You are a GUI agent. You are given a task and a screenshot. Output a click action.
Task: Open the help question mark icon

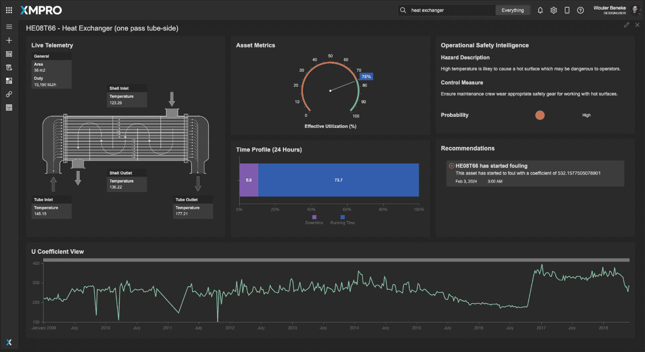tap(580, 10)
